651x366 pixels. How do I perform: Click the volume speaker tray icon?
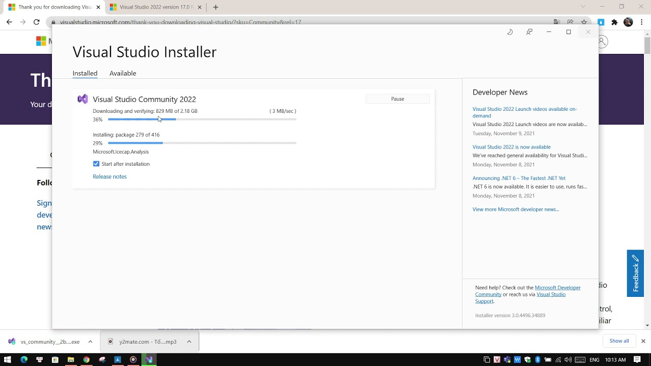[568, 360]
